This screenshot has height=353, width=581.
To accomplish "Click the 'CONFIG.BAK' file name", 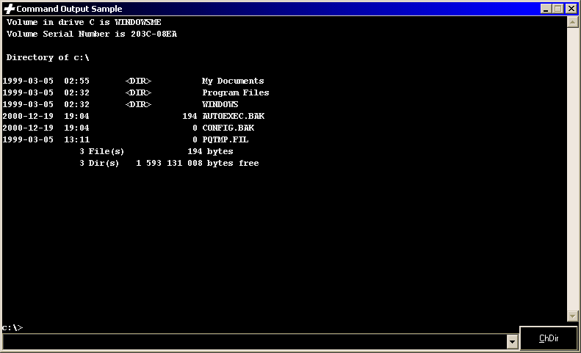I will coord(228,128).
